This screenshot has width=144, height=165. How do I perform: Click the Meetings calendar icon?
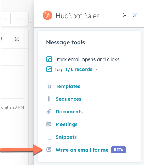point(49,124)
